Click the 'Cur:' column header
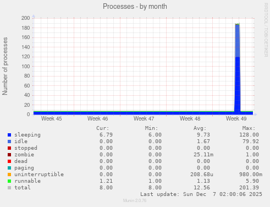Screen dimensions: 270x207 click(103, 128)
